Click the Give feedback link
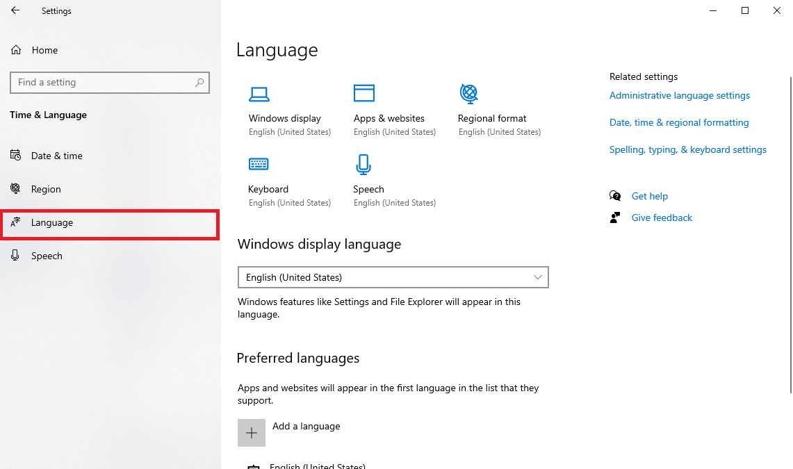The image size is (793, 469). (x=662, y=218)
